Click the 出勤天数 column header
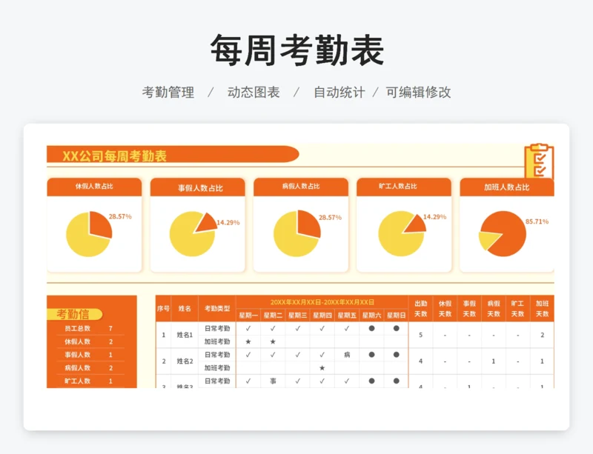This screenshot has height=454, width=593. click(420, 308)
